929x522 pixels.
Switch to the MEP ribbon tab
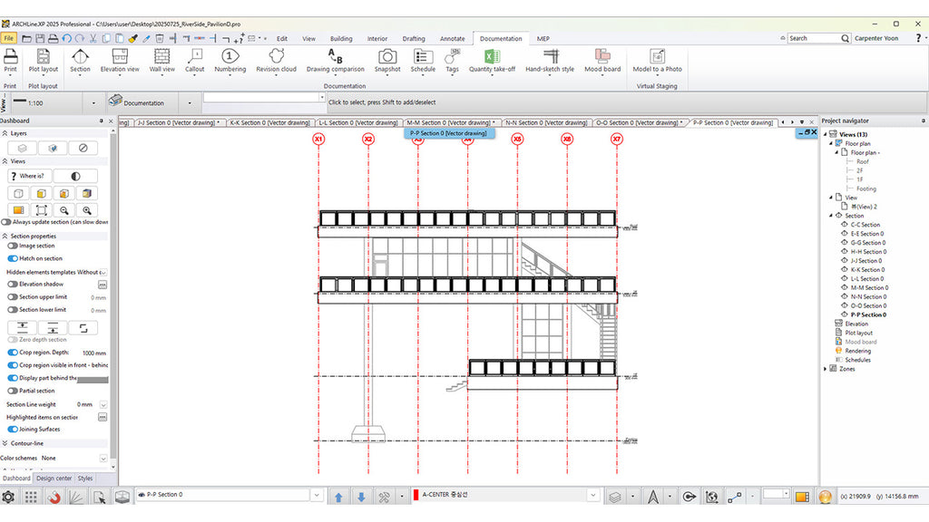[543, 38]
